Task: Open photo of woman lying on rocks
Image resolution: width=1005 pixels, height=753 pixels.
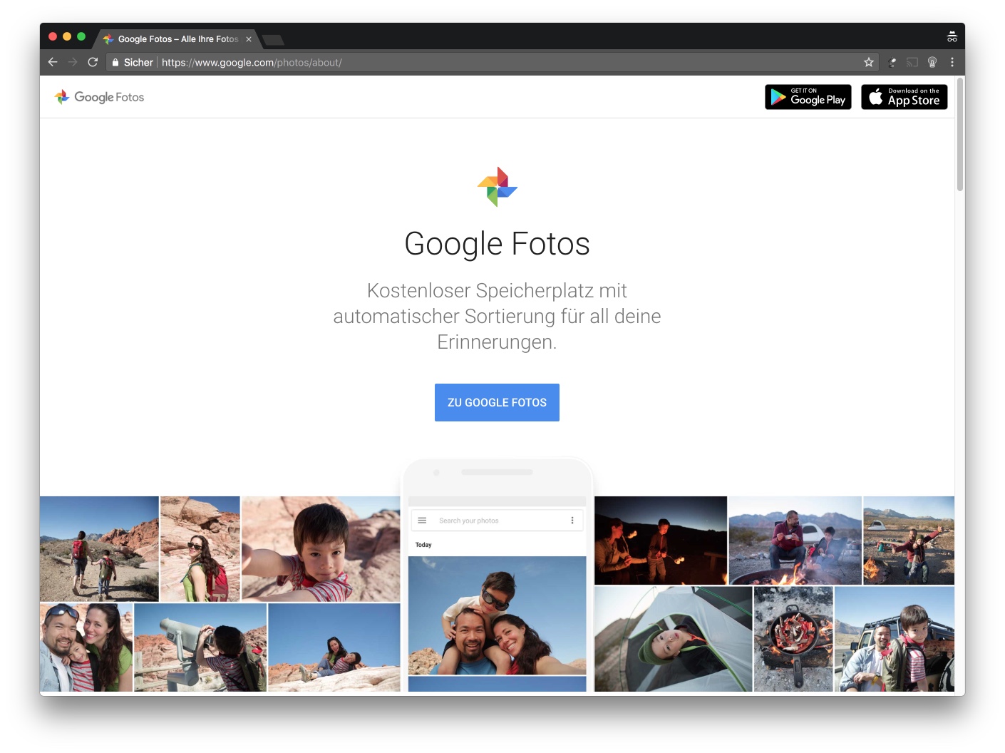Action: 334,647
